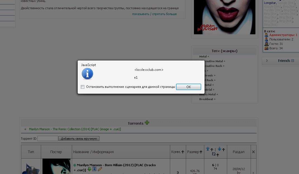Click the 28/04/12 date in Born Villain row
Screen dimensions: 299x174
tap(239, 169)
